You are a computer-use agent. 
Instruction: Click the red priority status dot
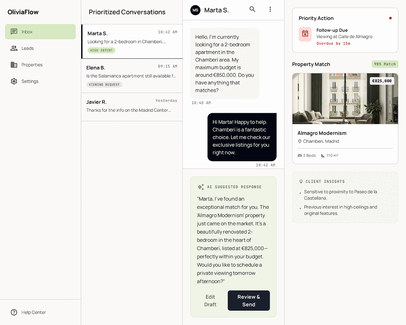(390, 18)
